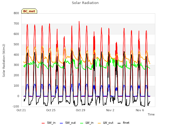Click the 400 y-axis tick label
The image size is (171, 128).
[16, 55]
